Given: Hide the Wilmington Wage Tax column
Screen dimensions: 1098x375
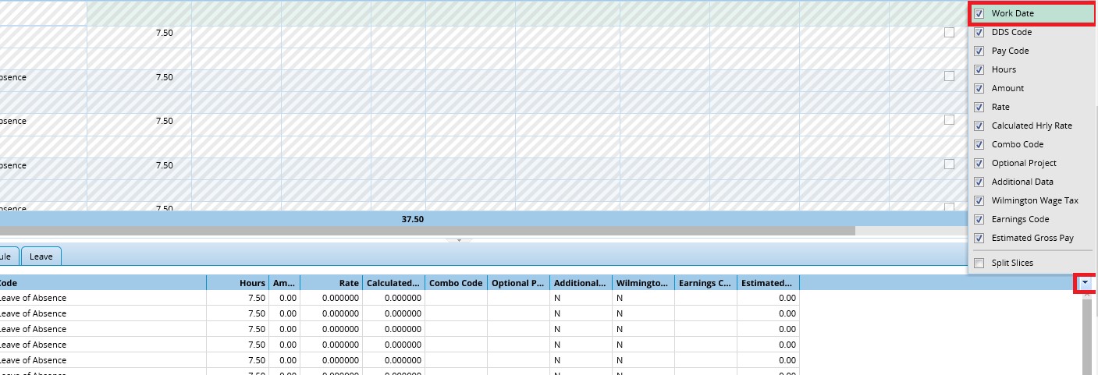Looking at the screenshot, I should [x=979, y=200].
